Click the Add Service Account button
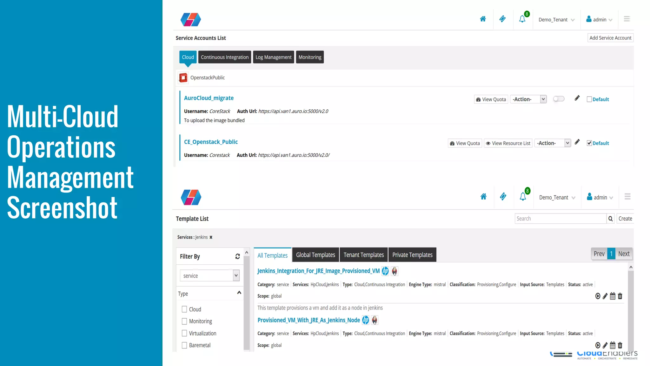This screenshot has height=366, width=650. (x=610, y=38)
